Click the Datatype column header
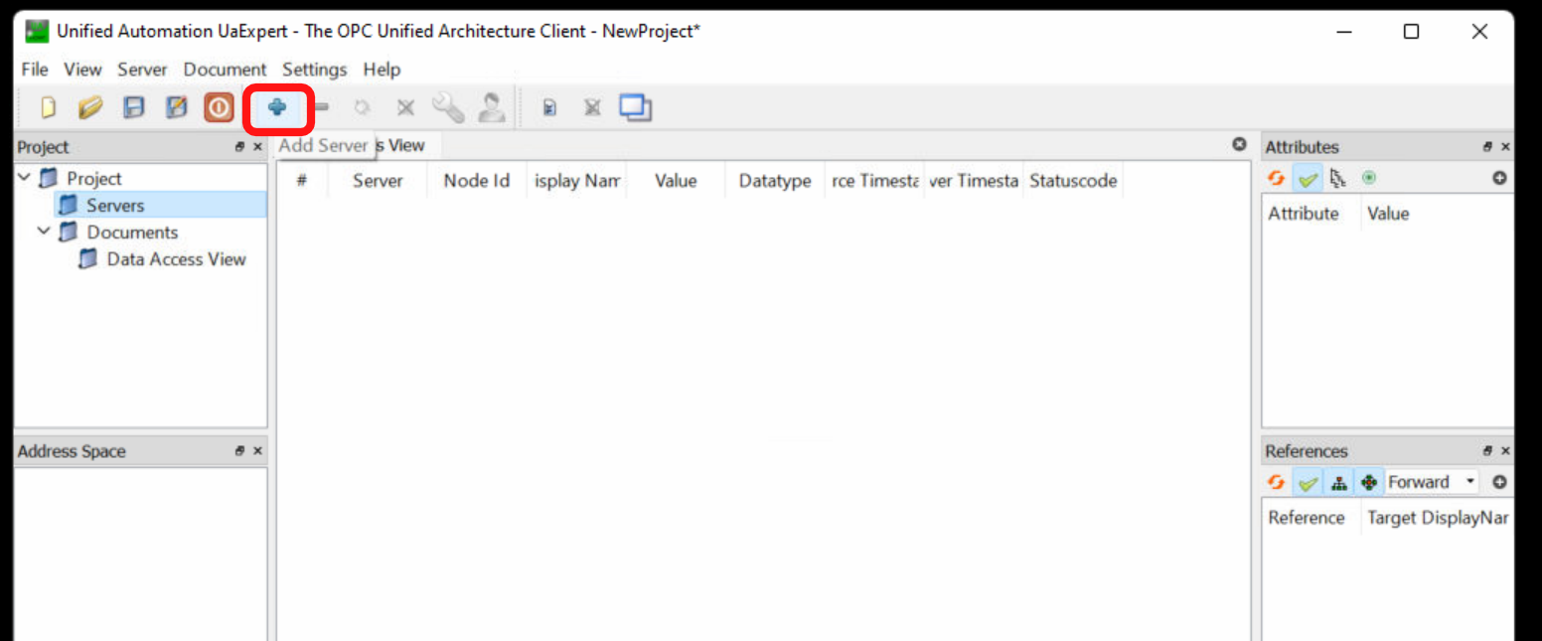 (775, 181)
